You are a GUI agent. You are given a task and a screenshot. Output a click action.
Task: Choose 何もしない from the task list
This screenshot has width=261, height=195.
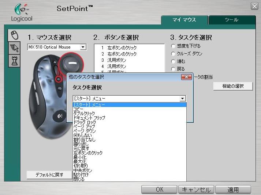[130, 135]
